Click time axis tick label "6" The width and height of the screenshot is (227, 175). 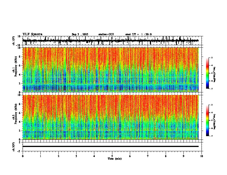click(130, 156)
